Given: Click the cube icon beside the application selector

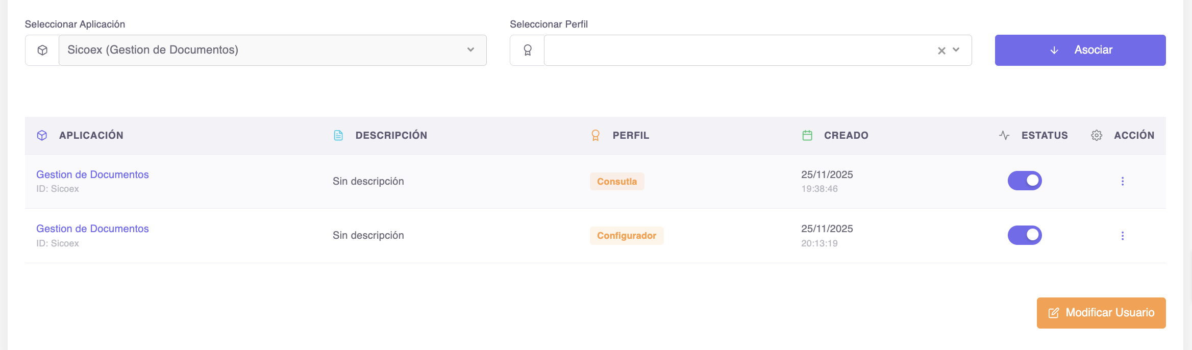Looking at the screenshot, I should pyautogui.click(x=42, y=50).
